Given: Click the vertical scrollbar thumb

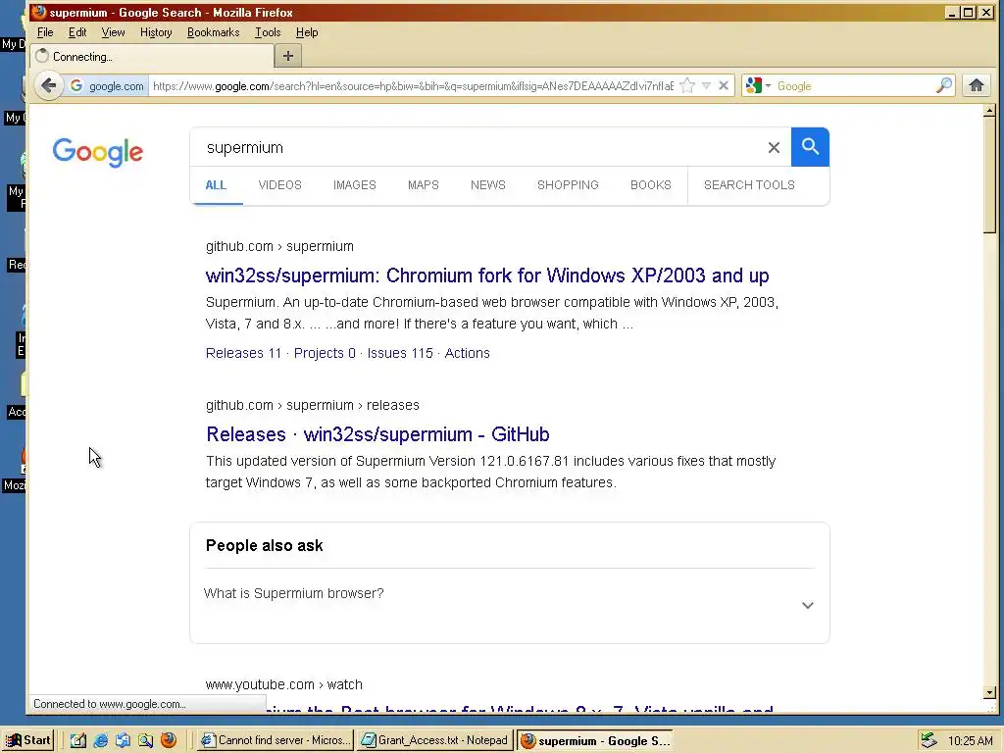Looking at the screenshot, I should [990, 176].
